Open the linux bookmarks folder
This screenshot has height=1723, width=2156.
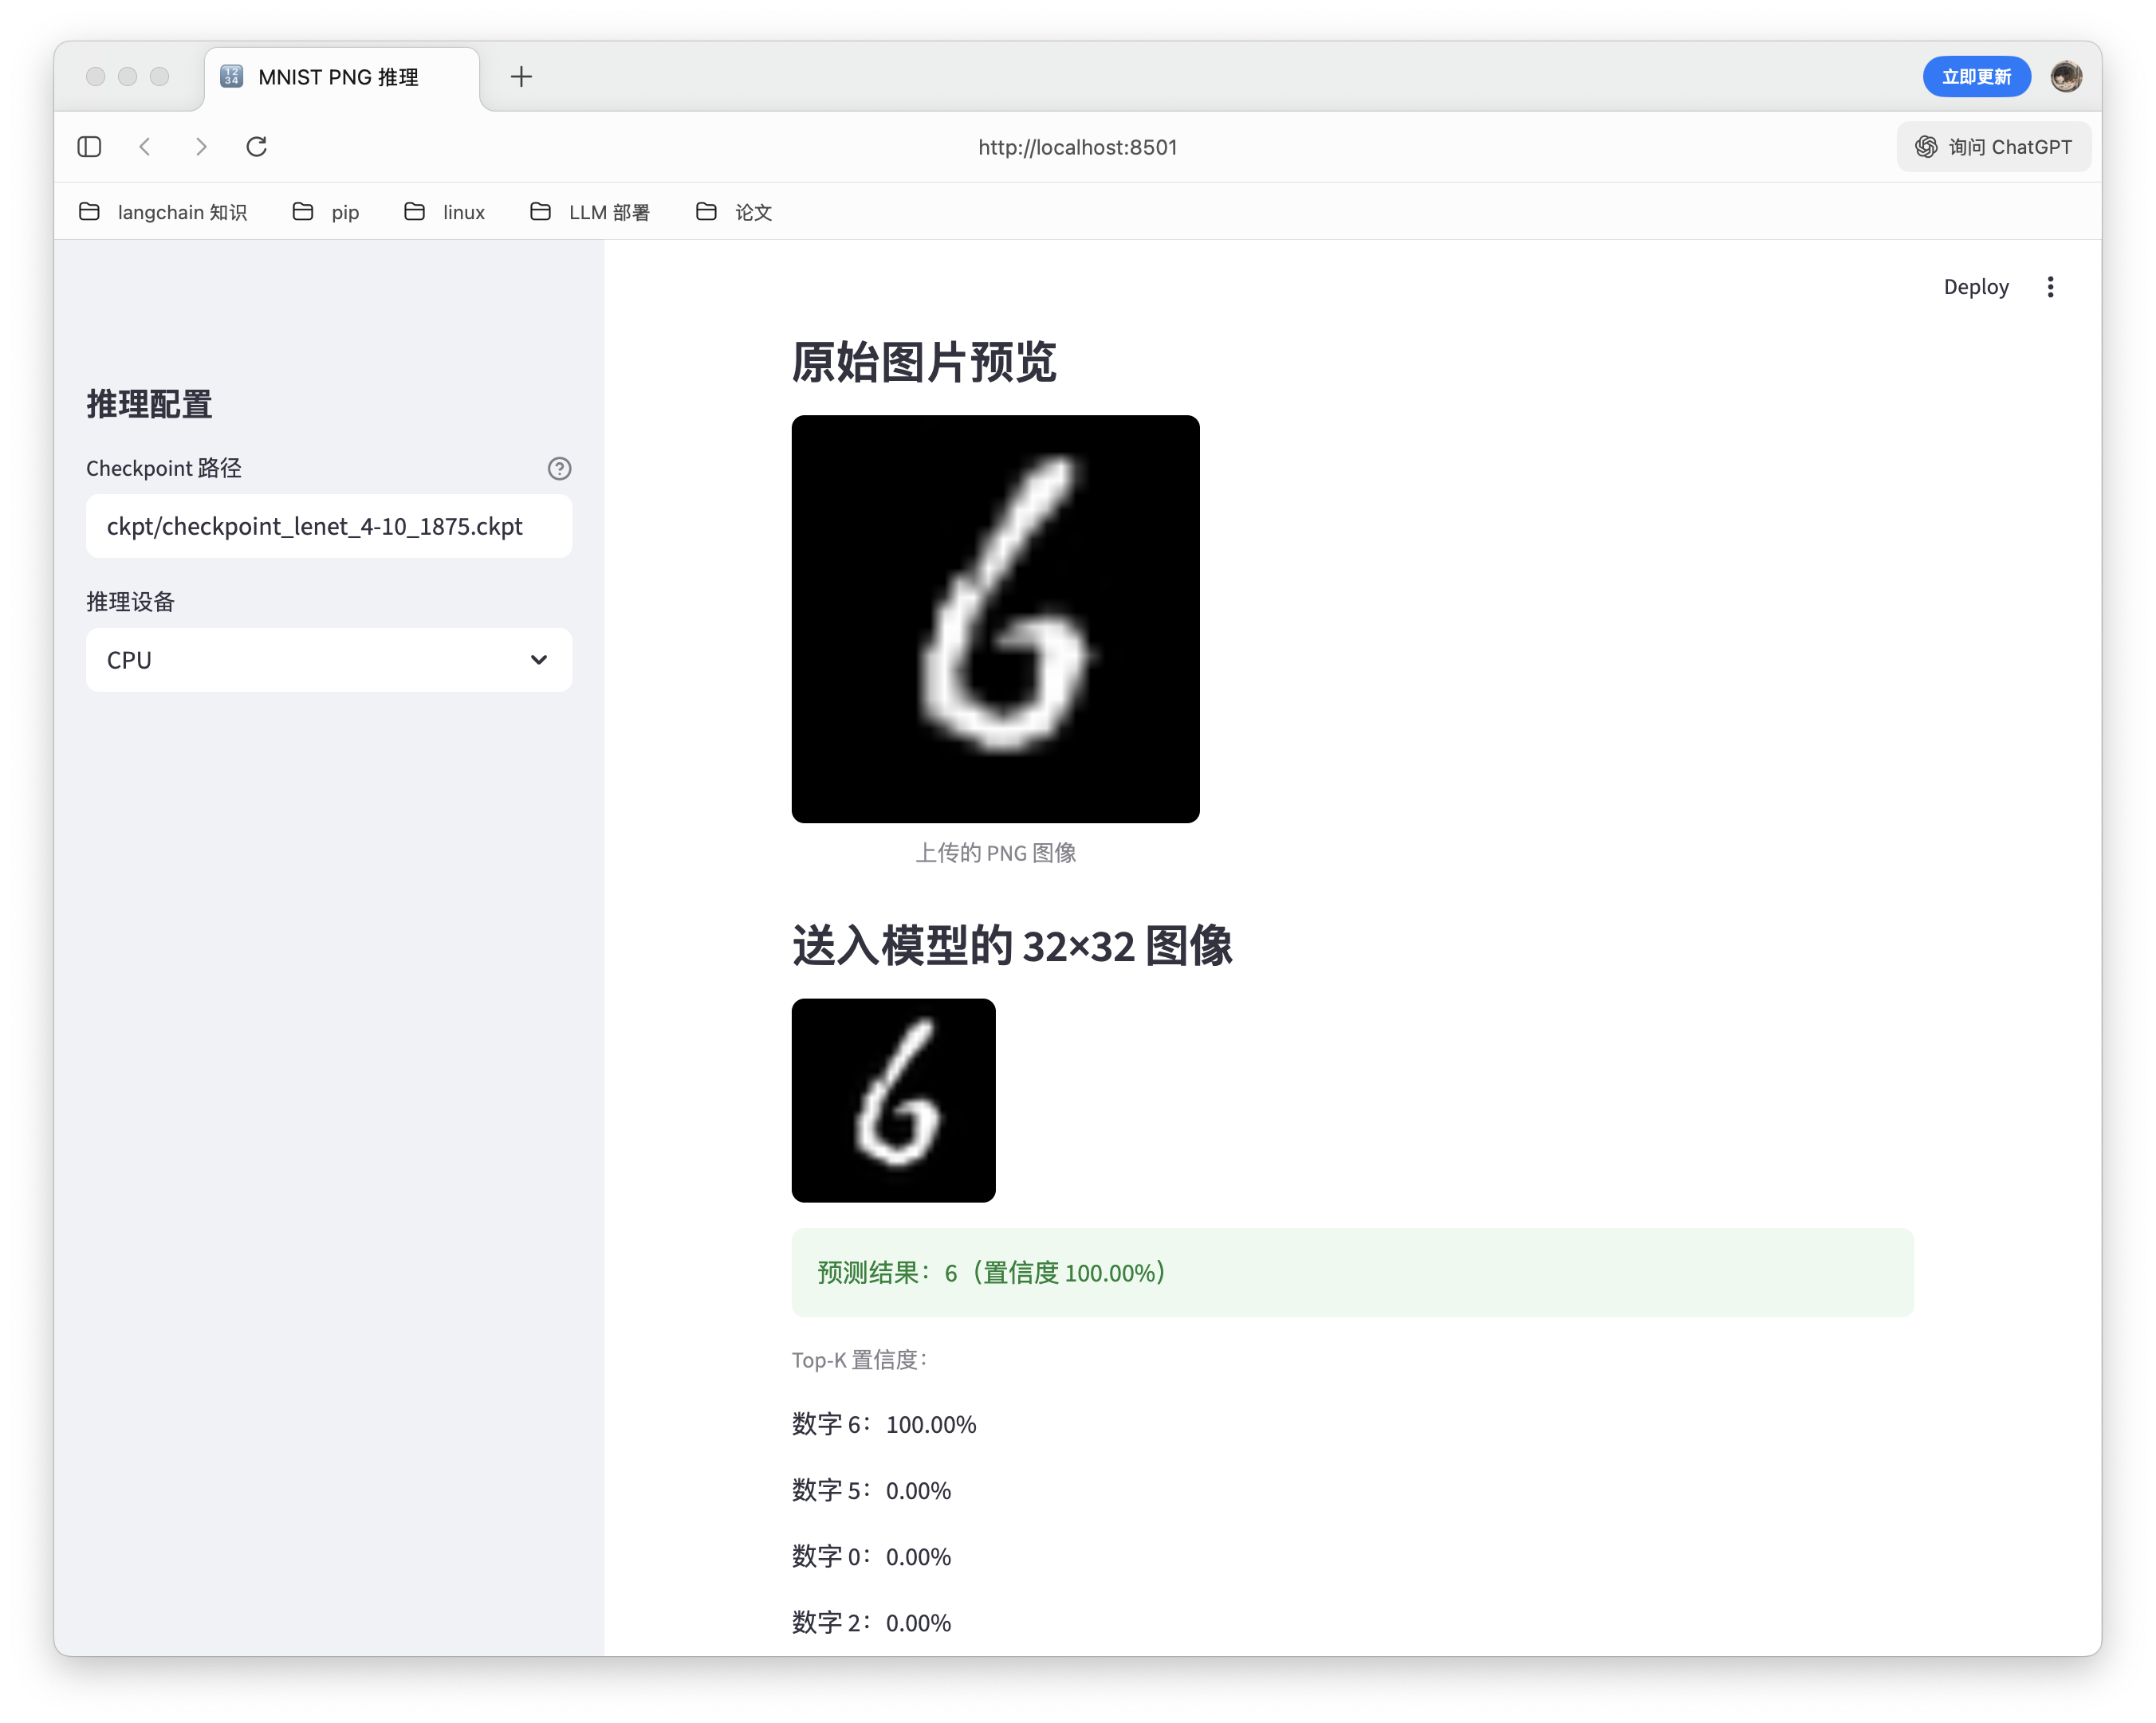(445, 212)
